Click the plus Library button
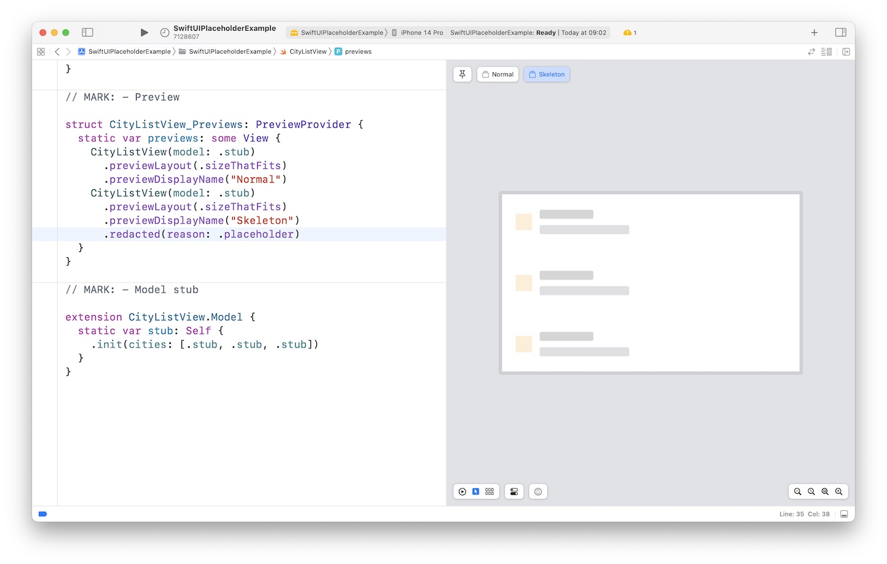The width and height of the screenshot is (887, 564). [x=814, y=33]
